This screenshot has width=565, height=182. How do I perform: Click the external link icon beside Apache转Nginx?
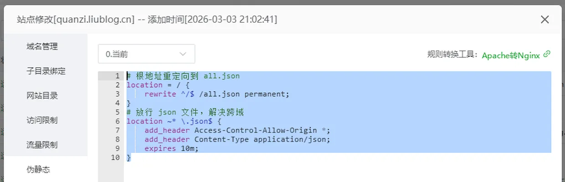pyautogui.click(x=547, y=54)
